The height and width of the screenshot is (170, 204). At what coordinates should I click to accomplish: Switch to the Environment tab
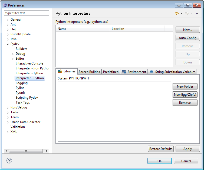134,72
